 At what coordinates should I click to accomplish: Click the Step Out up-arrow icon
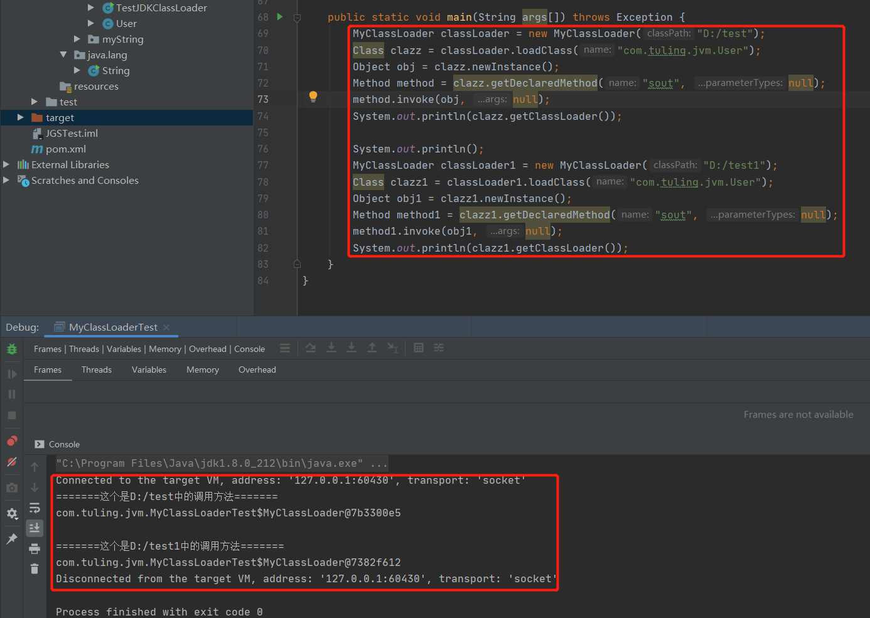372,348
